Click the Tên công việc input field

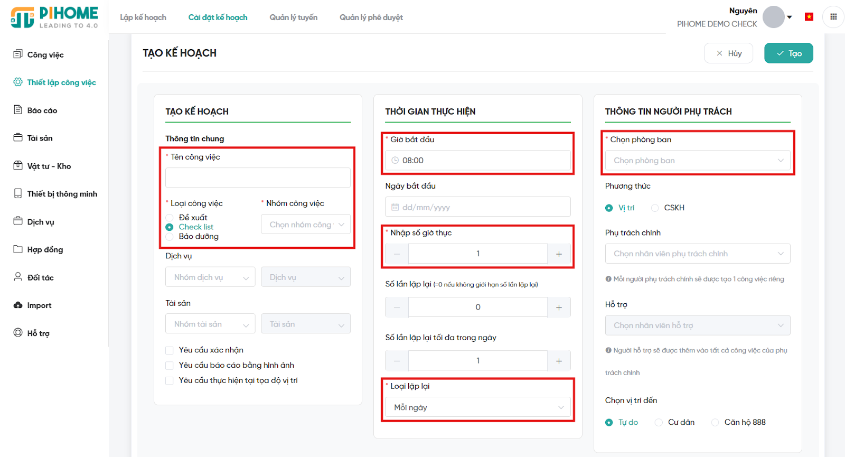(x=258, y=178)
